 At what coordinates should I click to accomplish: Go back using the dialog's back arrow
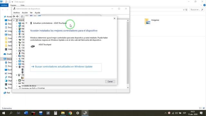(x=27, y=23)
